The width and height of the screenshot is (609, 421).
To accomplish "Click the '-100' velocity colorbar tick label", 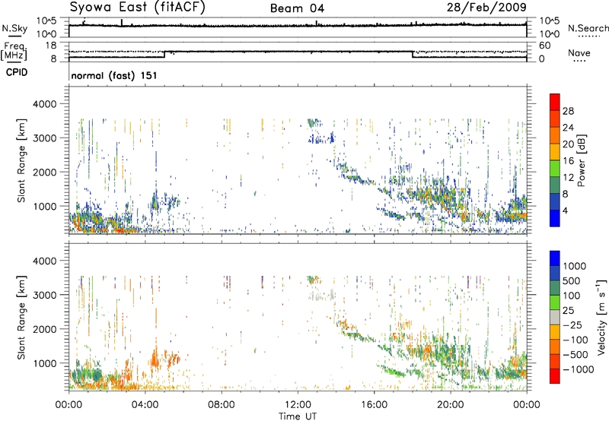I will pyautogui.click(x=575, y=340).
